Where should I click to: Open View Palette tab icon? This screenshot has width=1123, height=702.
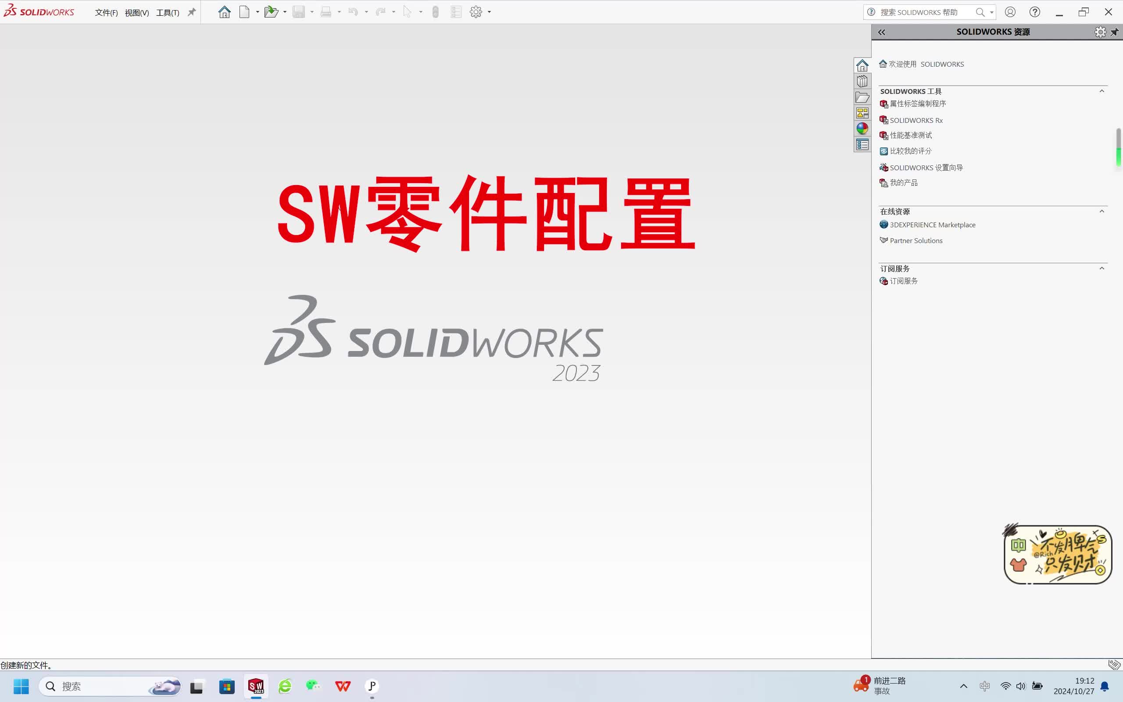(862, 113)
